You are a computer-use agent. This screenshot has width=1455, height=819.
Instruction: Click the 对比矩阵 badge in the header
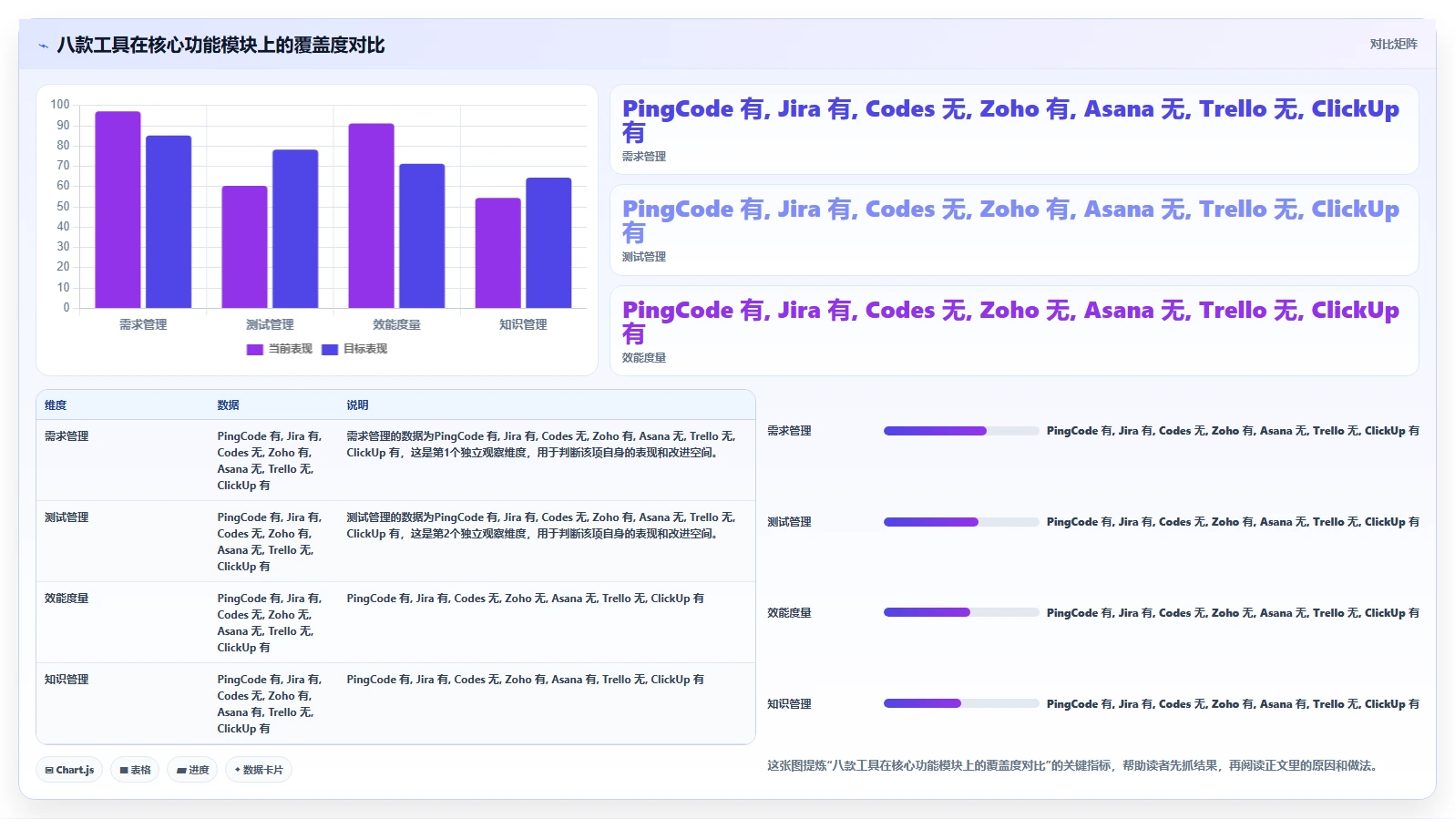point(1393,44)
